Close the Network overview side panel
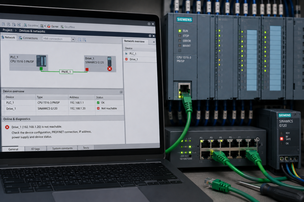The width and height of the screenshot is (304, 202). click(x=154, y=42)
